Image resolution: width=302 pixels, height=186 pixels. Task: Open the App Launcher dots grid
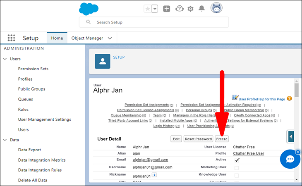(x=11, y=38)
